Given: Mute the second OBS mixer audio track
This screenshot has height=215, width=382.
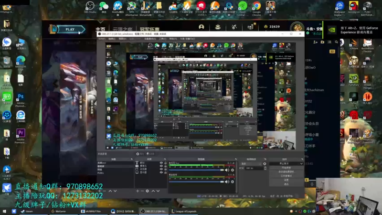Looking at the screenshot, I should pos(227,182).
